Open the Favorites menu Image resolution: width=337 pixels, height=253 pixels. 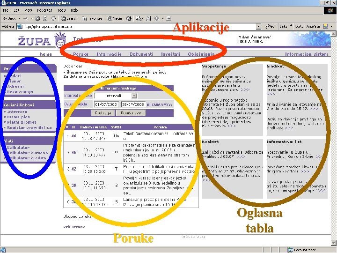click(44, 10)
